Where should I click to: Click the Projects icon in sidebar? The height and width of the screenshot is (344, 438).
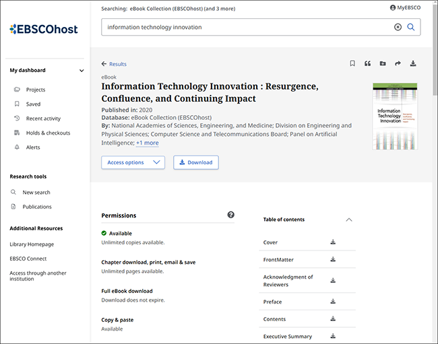(17, 90)
